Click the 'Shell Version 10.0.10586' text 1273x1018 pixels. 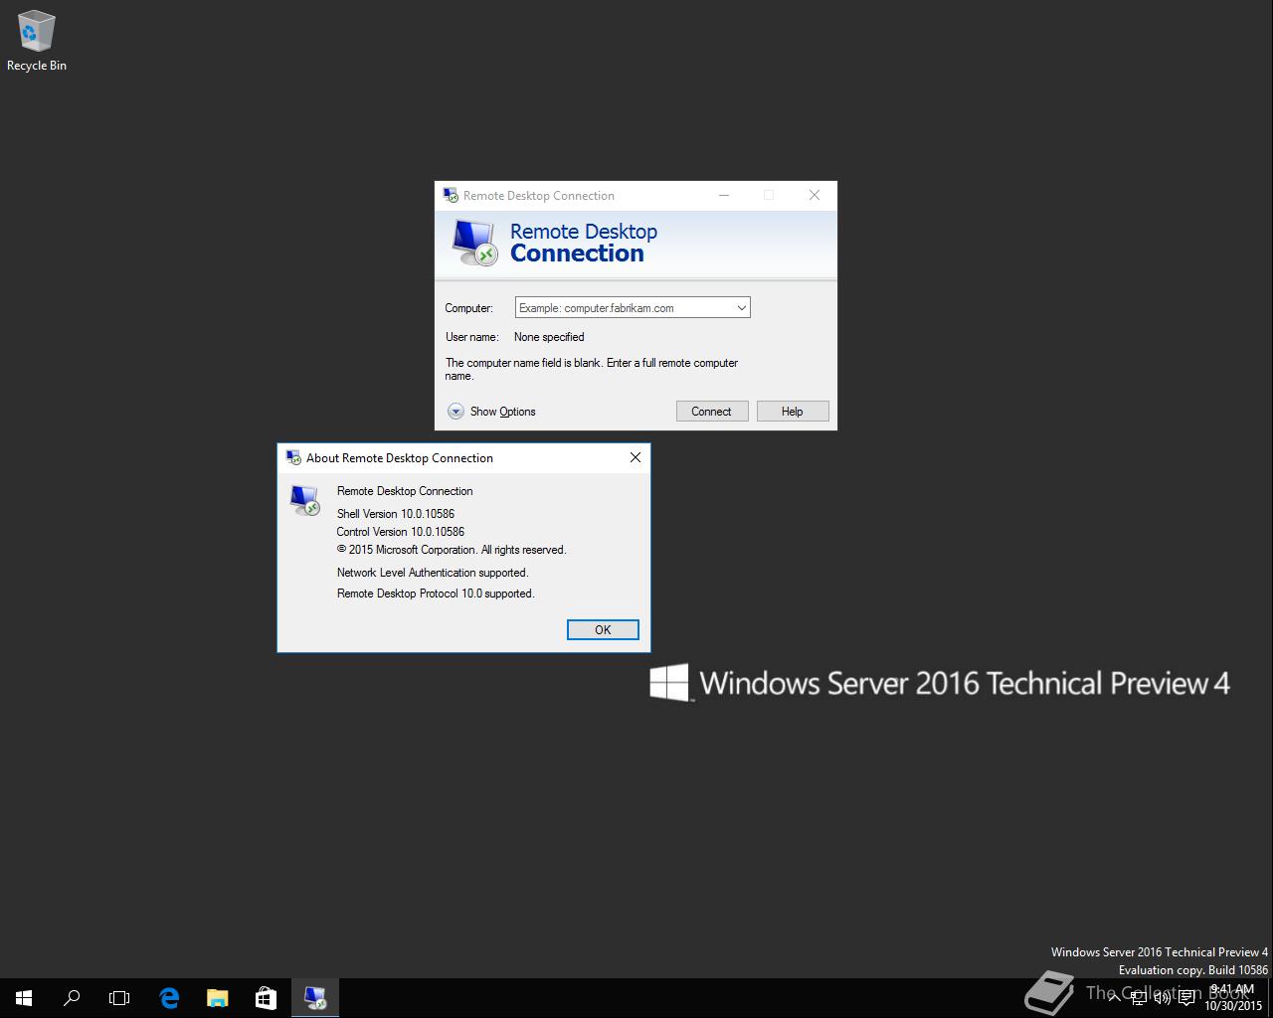pos(396,514)
